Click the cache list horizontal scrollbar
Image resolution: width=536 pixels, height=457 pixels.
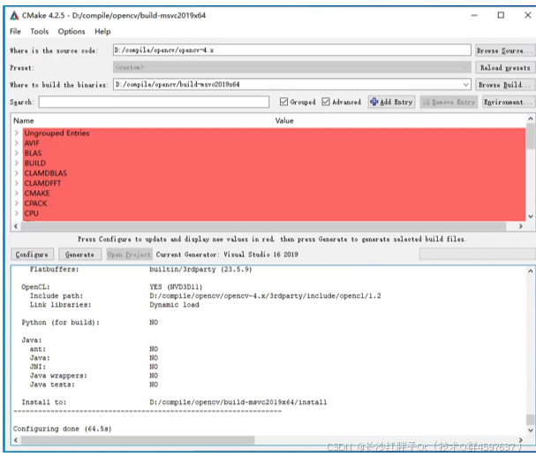pyautogui.click(x=263, y=226)
